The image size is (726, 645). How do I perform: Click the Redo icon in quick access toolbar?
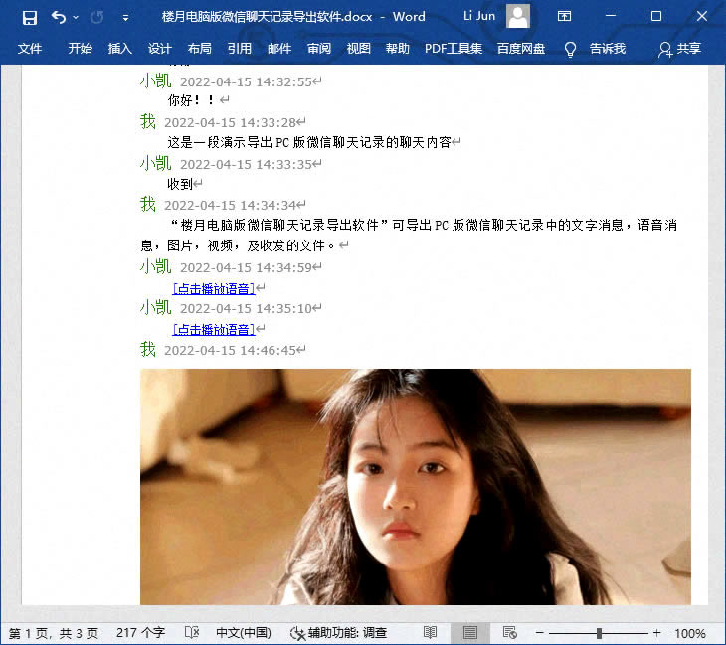tap(97, 17)
